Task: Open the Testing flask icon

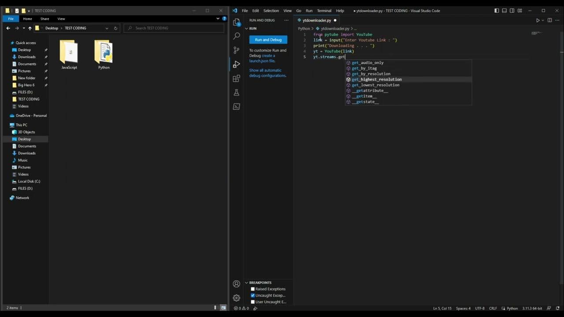Action: coord(237,92)
